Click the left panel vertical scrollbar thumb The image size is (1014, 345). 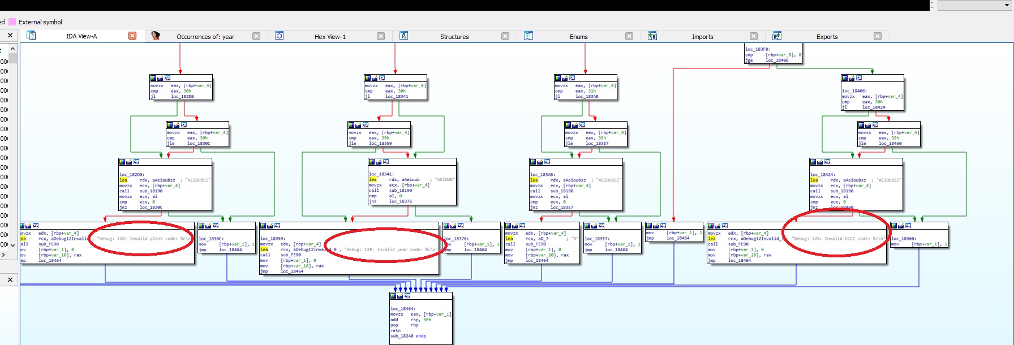click(12, 58)
